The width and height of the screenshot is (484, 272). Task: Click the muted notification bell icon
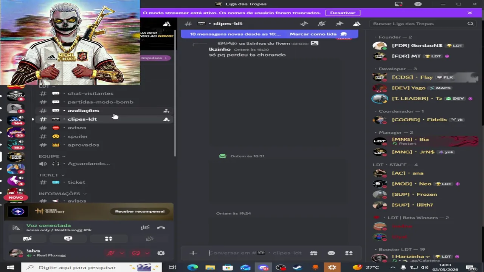[322, 23]
